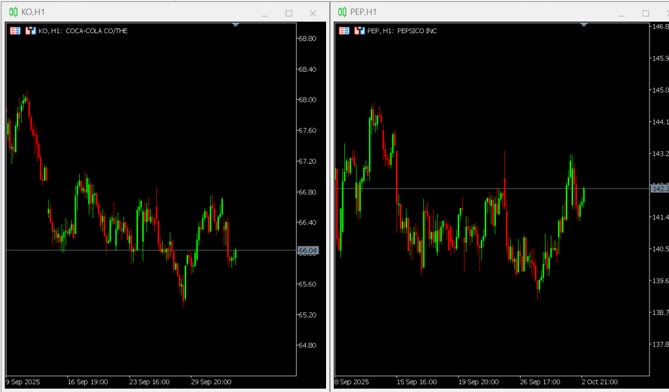Open One Click Trading panel on KO chart
This screenshot has width=669, height=392.
click(x=15, y=31)
